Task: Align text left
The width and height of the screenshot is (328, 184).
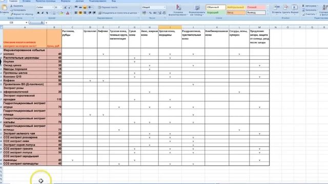Action: pos(76,13)
